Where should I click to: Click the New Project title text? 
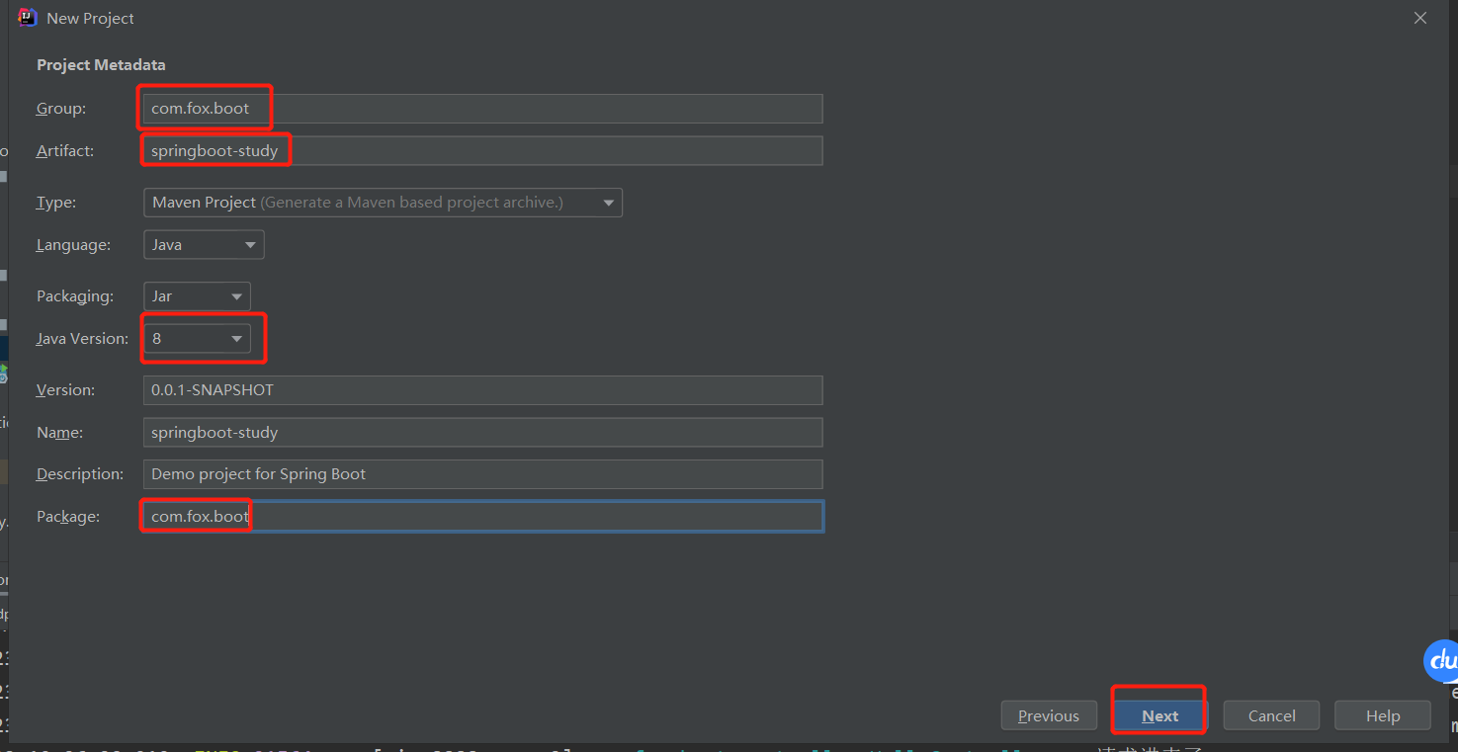[x=90, y=19]
